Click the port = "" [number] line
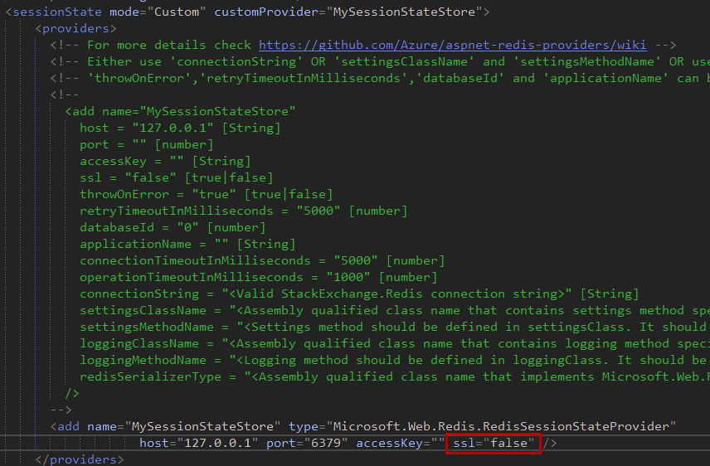The width and height of the screenshot is (710, 466). click(146, 144)
